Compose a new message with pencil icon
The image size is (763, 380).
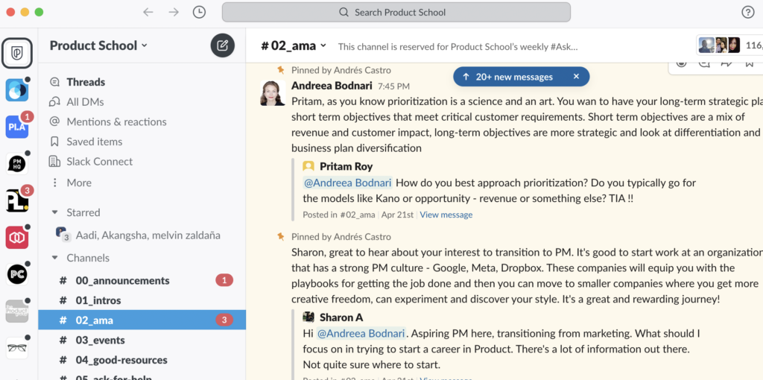tap(222, 45)
